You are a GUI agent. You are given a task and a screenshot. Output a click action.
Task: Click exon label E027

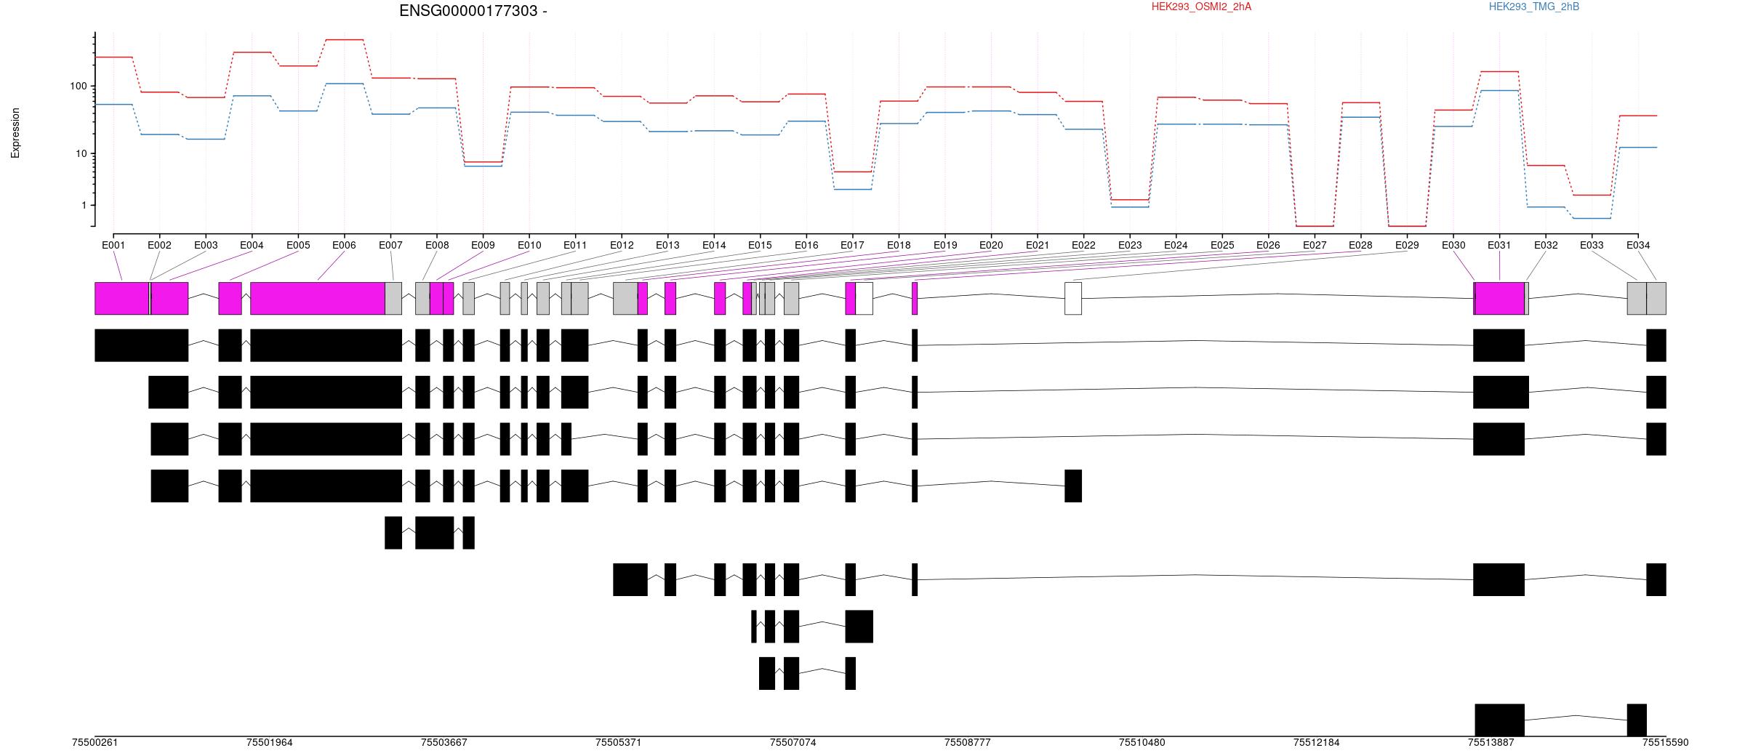click(x=1315, y=245)
